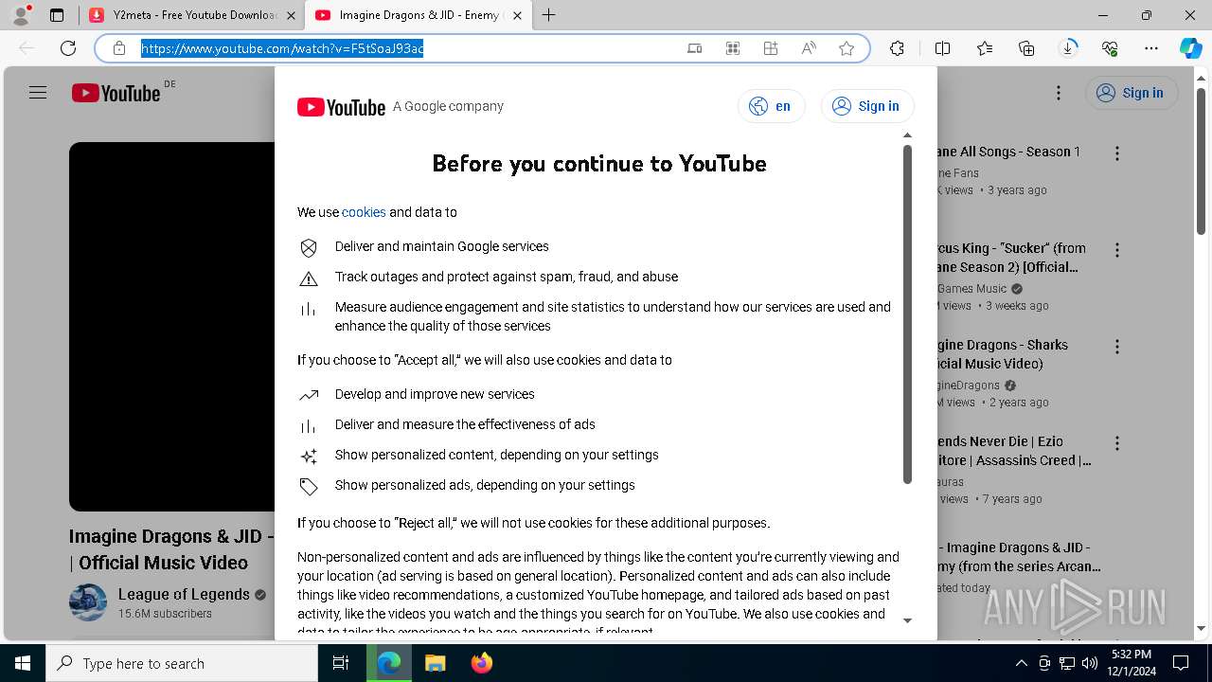This screenshot has width=1212, height=682.
Task: Go to YouTube home via page logo
Action: (x=116, y=93)
